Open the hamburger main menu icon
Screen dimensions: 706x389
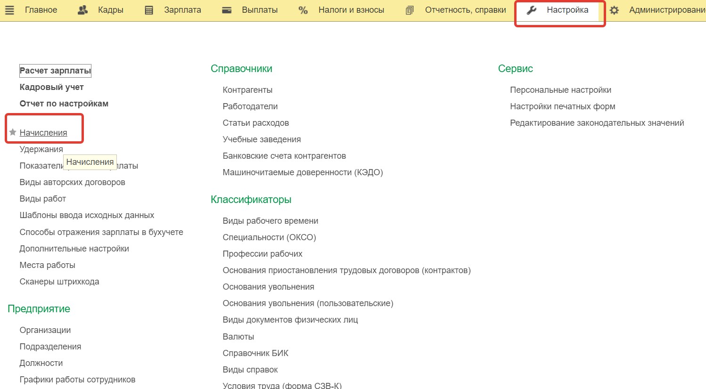pyautogui.click(x=9, y=10)
